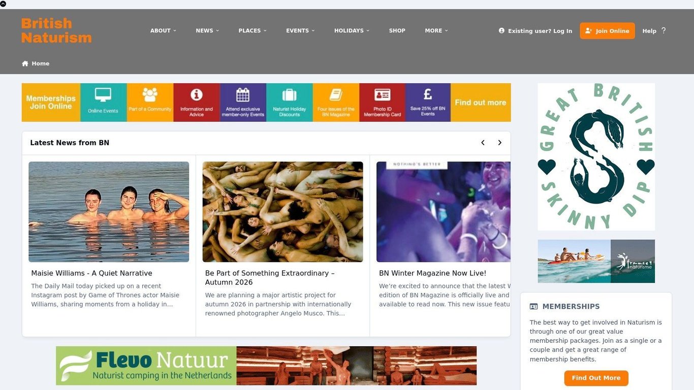Viewport: 694px width, 390px height.
Task: Click the BN Magazine four issues icon
Action: 335,95
